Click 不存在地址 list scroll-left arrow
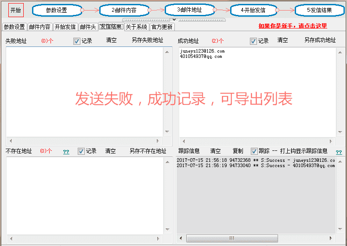Image resolution: width=347 pixels, height=246 pixels. [x=11, y=239]
